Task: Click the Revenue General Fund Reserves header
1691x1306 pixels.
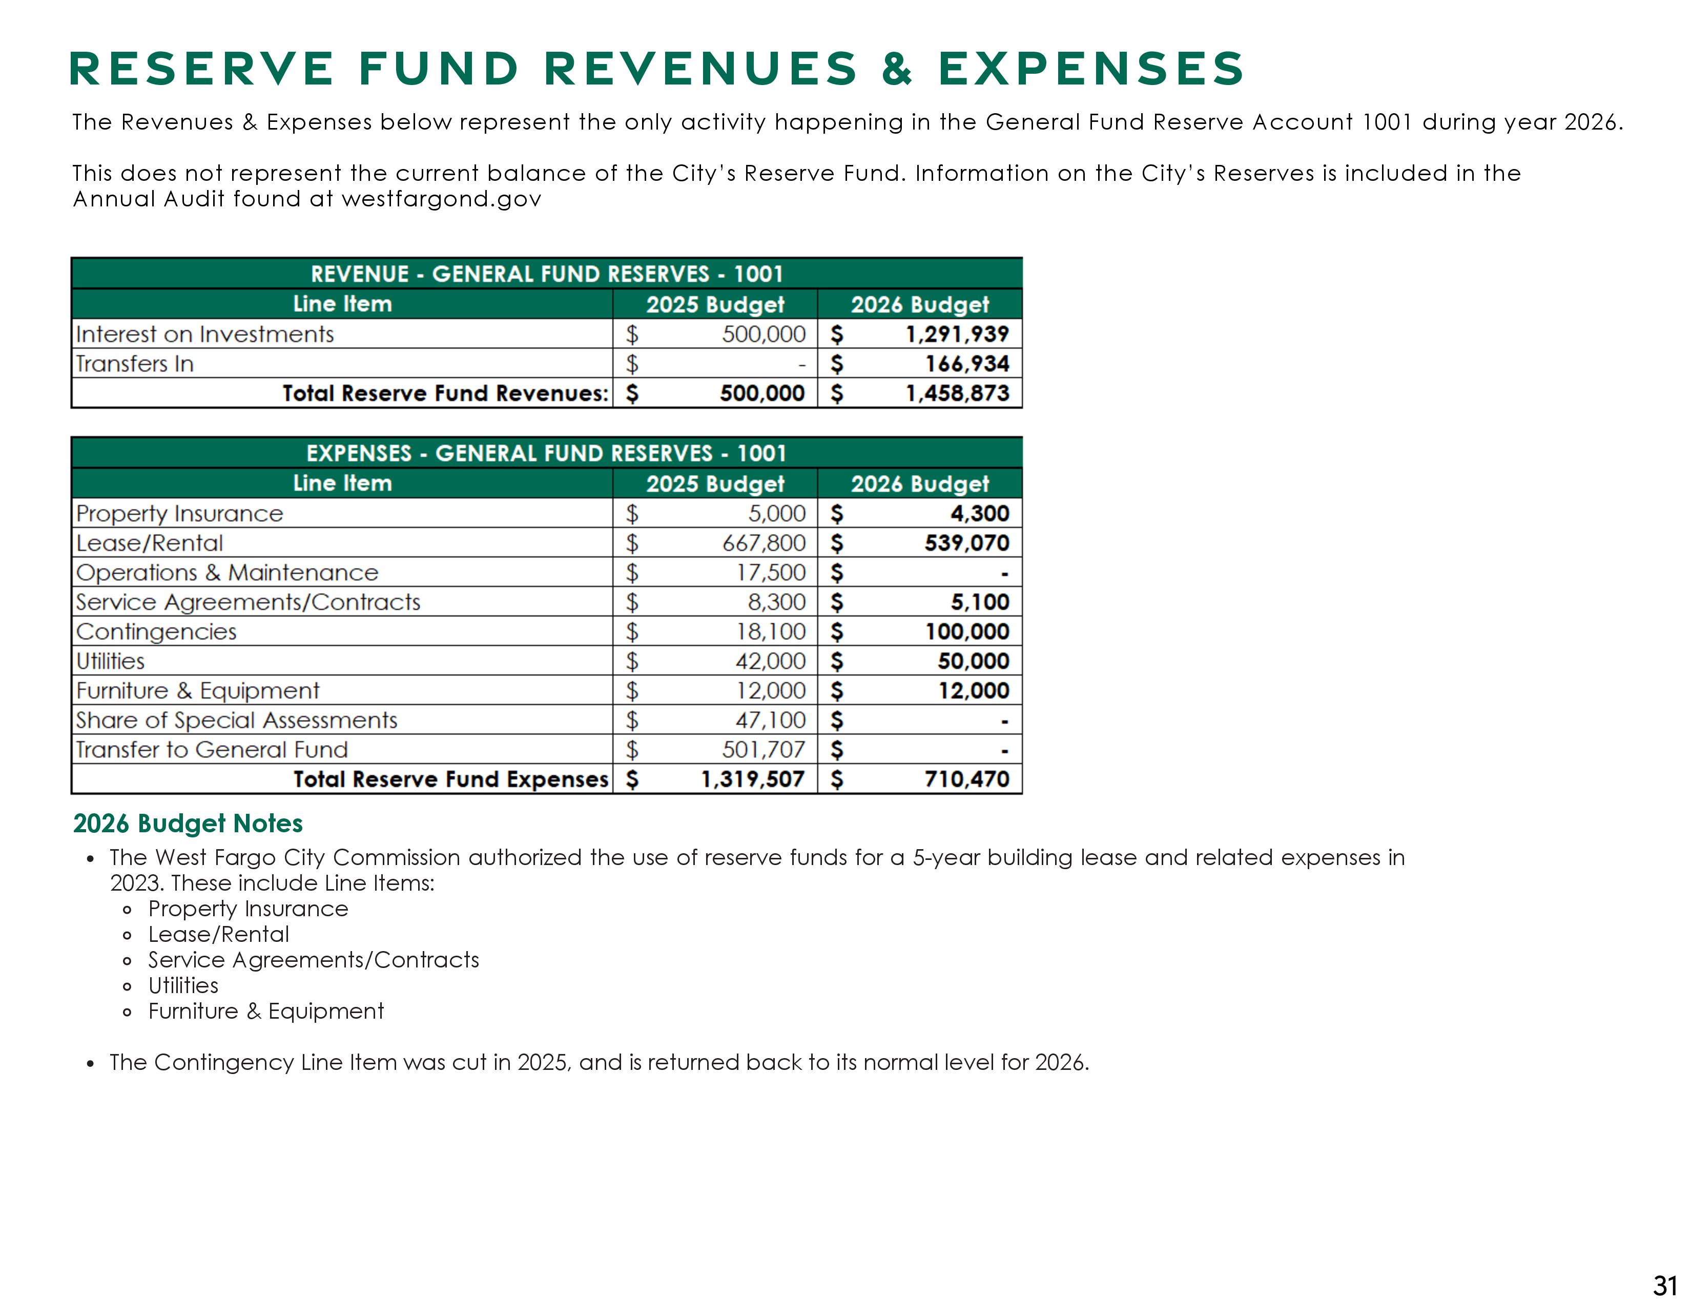Action: 547,274
